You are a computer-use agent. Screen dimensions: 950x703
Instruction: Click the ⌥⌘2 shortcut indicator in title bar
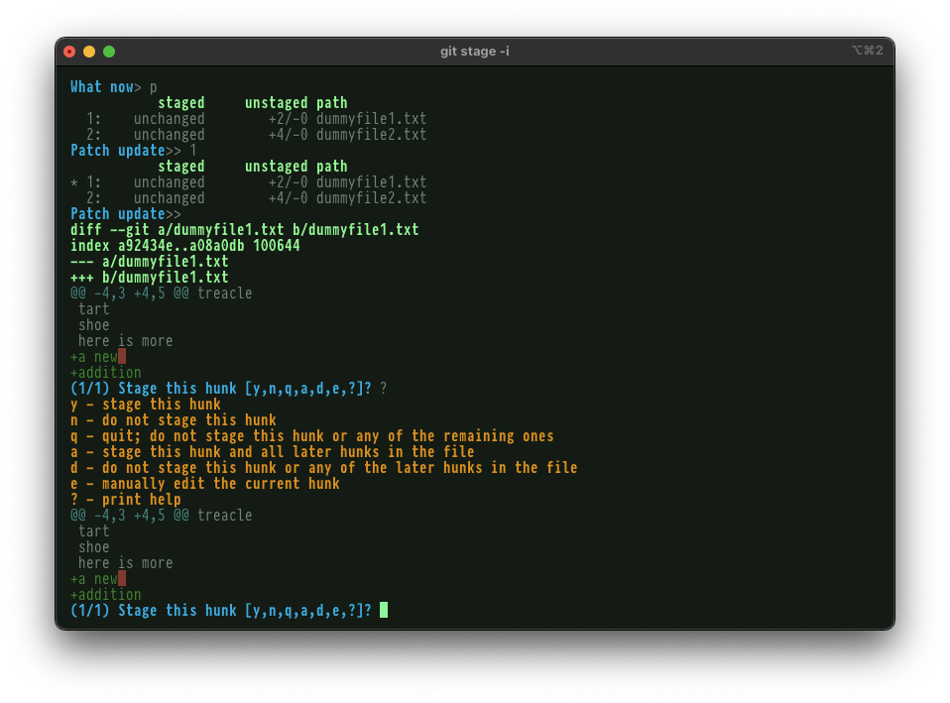coord(866,51)
